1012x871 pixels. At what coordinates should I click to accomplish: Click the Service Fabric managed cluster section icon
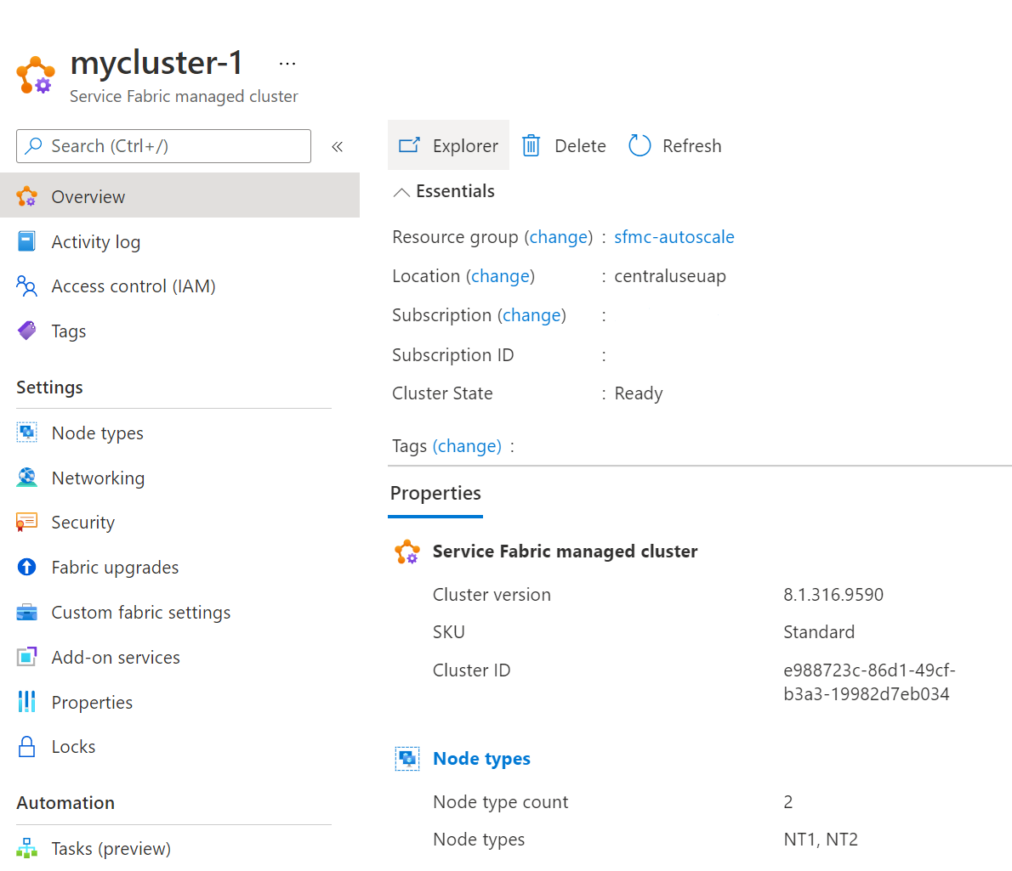[407, 551]
